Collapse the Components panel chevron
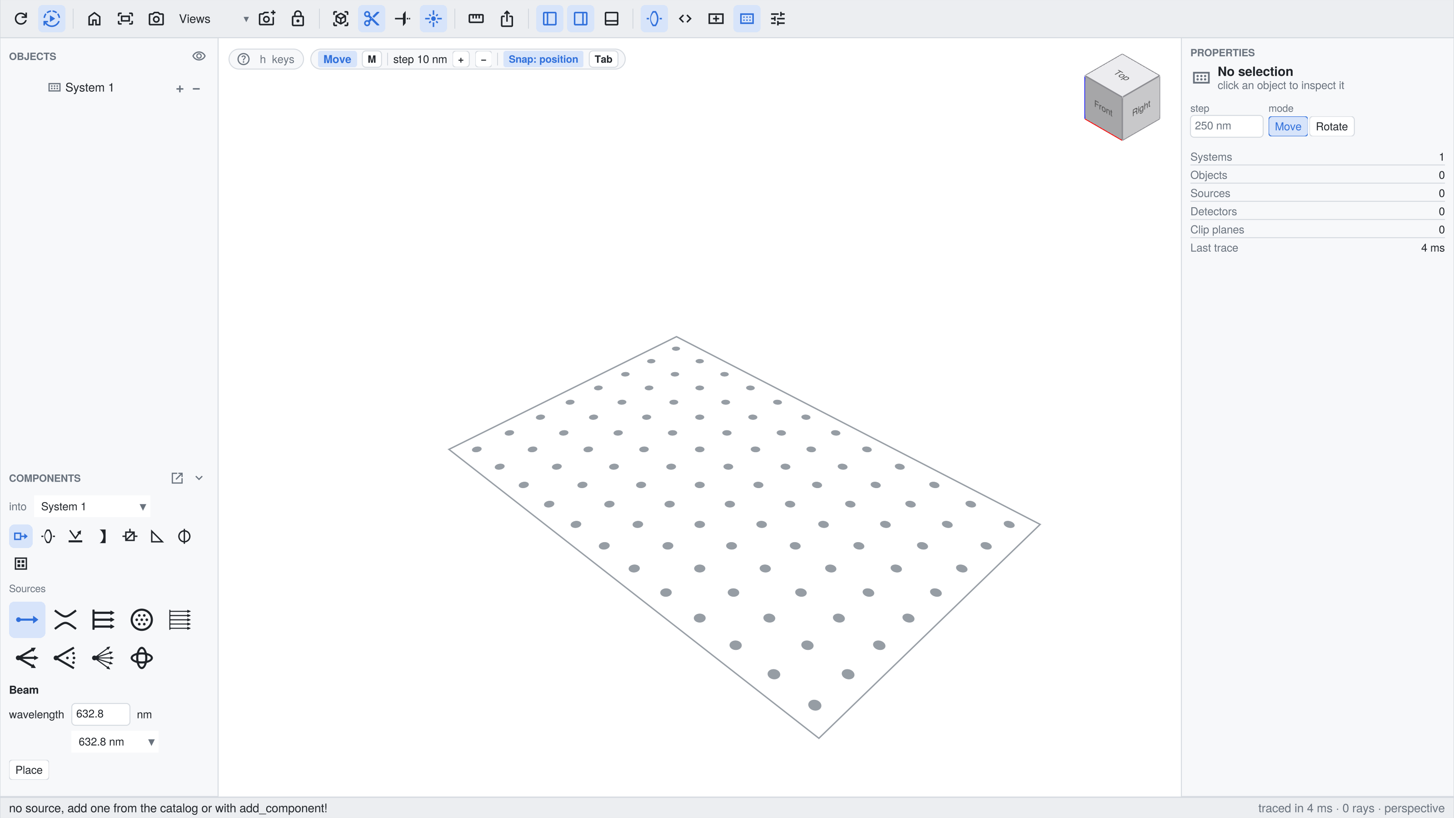This screenshot has width=1454, height=818. pos(199,478)
